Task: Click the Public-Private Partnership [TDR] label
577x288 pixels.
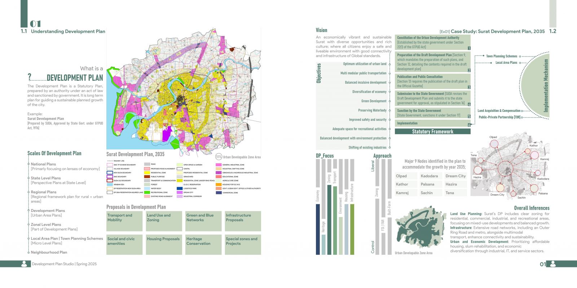Action: (499, 117)
